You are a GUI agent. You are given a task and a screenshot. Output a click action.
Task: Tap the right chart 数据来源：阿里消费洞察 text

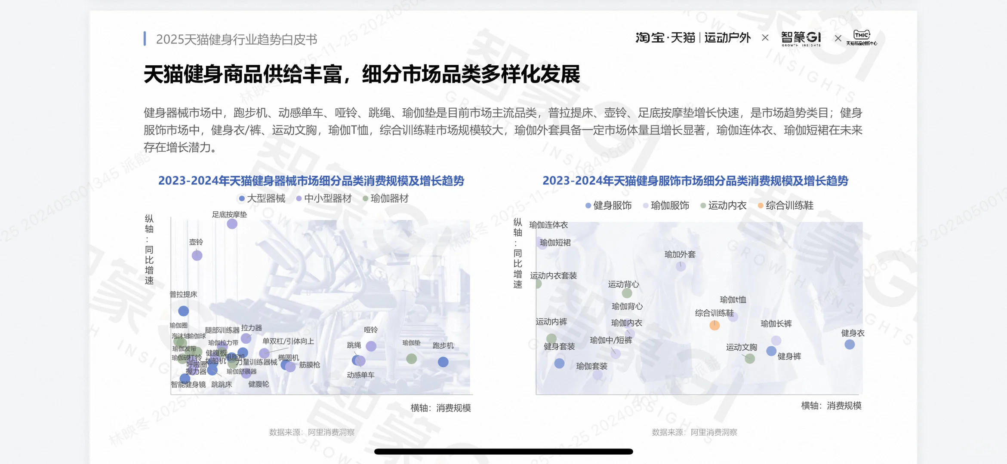(694, 432)
